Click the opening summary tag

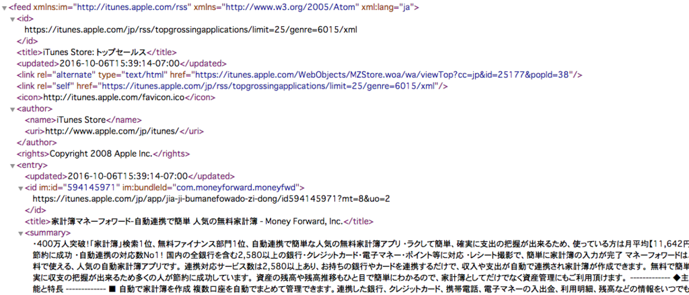click(x=47, y=233)
